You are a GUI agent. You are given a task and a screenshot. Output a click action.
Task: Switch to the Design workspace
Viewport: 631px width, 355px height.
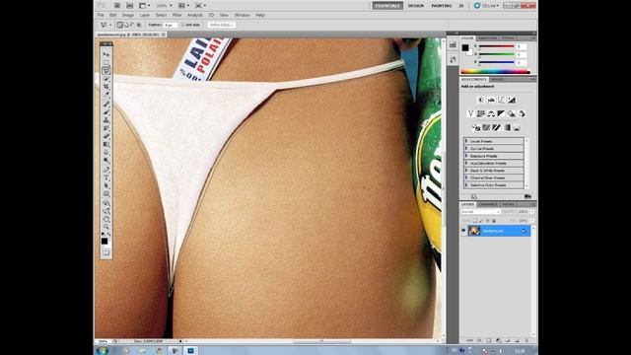click(x=416, y=6)
